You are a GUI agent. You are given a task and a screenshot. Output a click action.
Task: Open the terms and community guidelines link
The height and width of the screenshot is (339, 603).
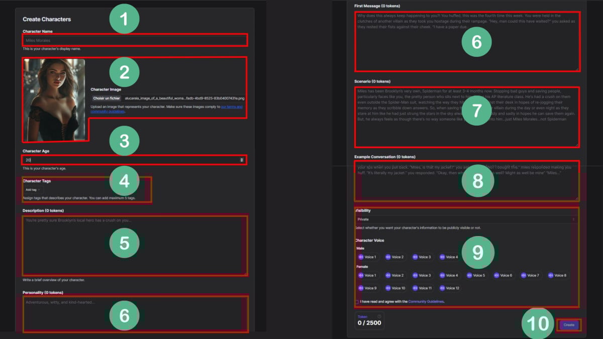tap(232, 107)
